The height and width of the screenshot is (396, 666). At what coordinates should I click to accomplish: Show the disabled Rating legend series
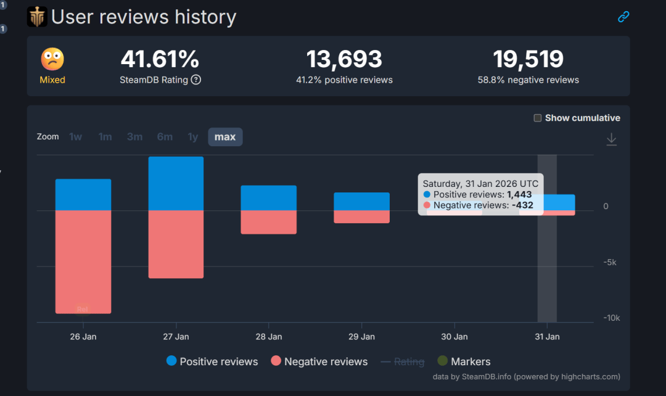[x=402, y=361]
